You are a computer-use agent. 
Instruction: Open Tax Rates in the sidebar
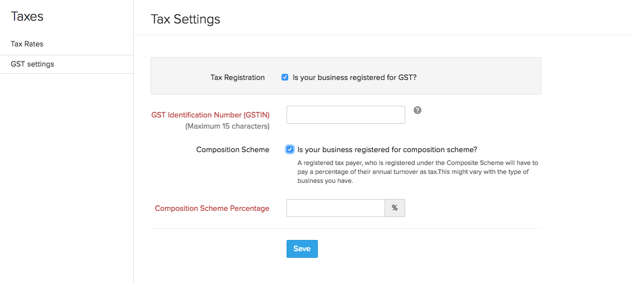27,44
